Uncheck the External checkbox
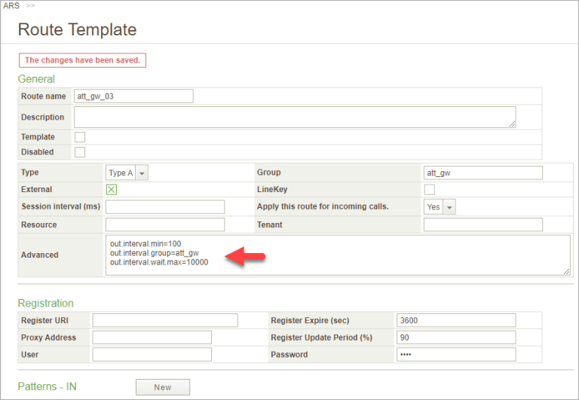 (x=111, y=190)
